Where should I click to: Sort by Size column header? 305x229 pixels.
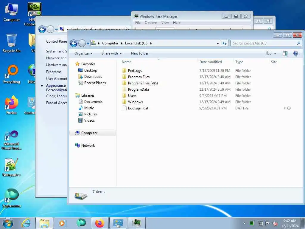[274, 62]
